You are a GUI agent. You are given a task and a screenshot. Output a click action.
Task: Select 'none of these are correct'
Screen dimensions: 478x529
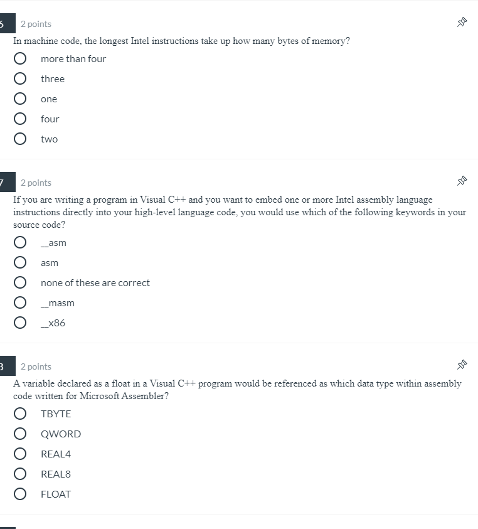[20, 282]
